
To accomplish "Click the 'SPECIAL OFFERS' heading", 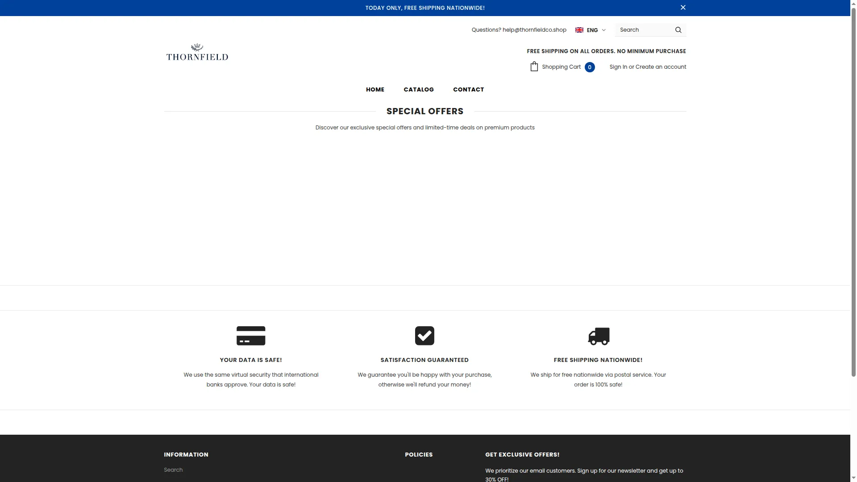I will [425, 111].
